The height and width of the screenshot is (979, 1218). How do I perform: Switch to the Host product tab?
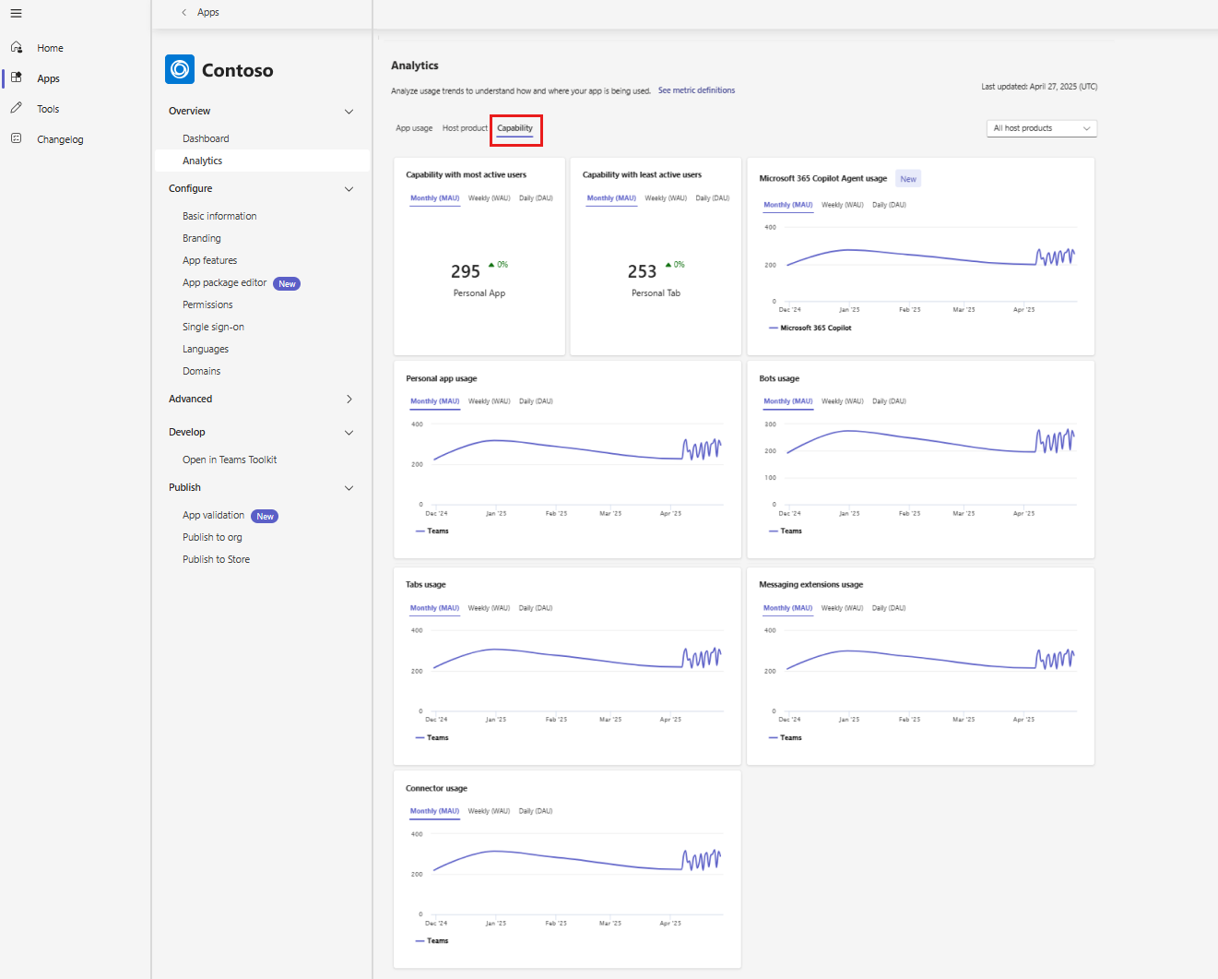point(465,128)
